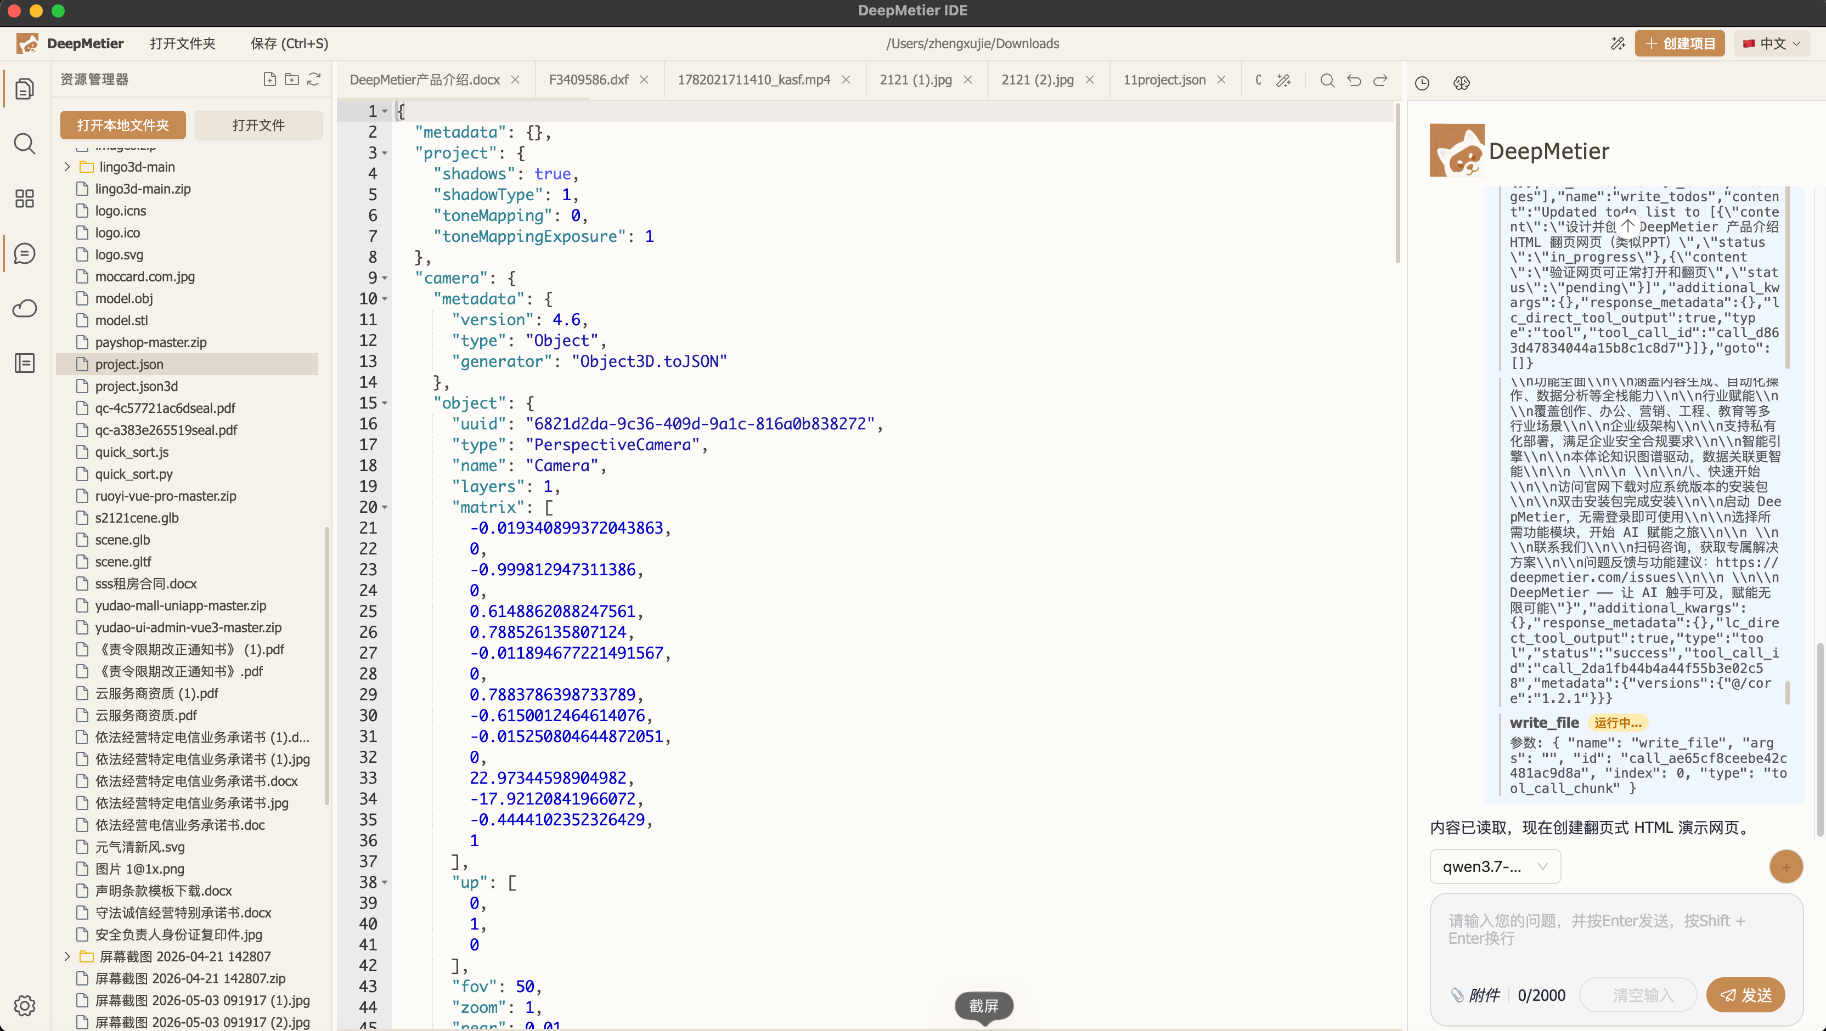Select scene.glb in the file tree
This screenshot has height=1031, width=1826.
pyautogui.click(x=187, y=540)
